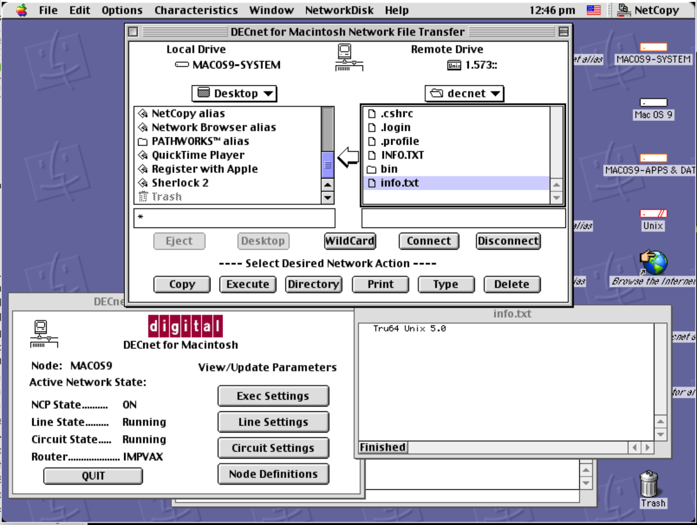697x525 pixels.
Task: Click the local drive disk icon beside MACOS9-SYSTEM
Action: [x=182, y=64]
